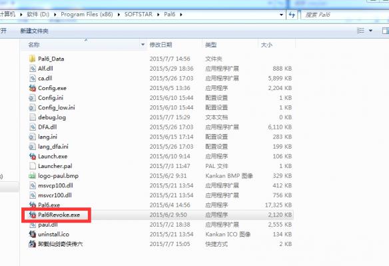Open the address bar history dropdown

click(x=281, y=15)
